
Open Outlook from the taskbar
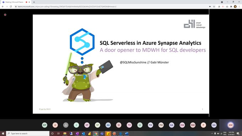(83, 134)
